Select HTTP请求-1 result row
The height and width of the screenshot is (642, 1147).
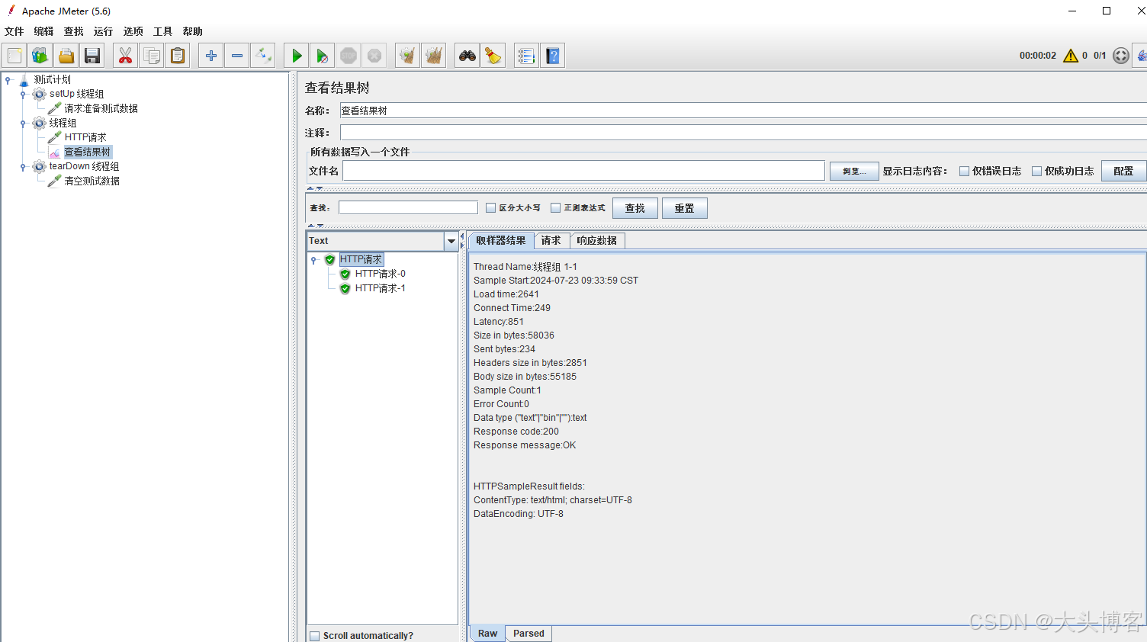381,288
